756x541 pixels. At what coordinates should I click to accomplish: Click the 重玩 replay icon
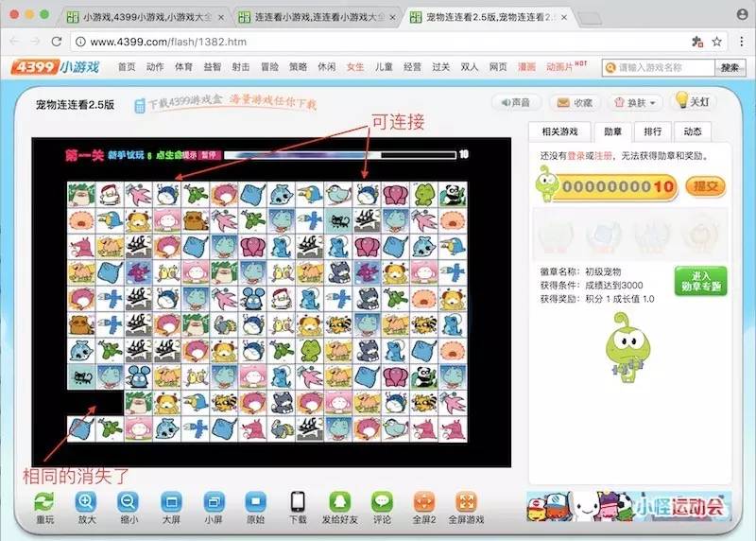(x=43, y=502)
